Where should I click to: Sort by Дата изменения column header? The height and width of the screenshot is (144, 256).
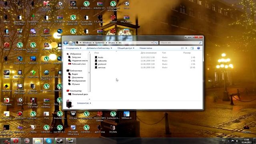(x=148, y=53)
